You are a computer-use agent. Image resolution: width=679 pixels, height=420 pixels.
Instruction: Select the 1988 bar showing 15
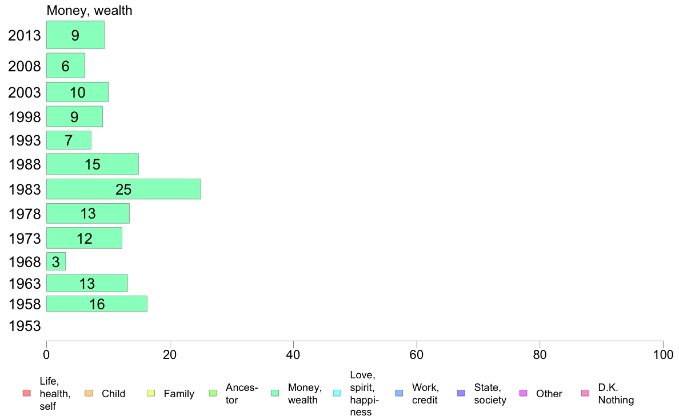tap(93, 164)
